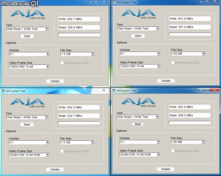Screen dimensions: 221x176
Task: Toggle Simultaneous DMA in the Write 502.7 window
Action: click(x=62, y=63)
